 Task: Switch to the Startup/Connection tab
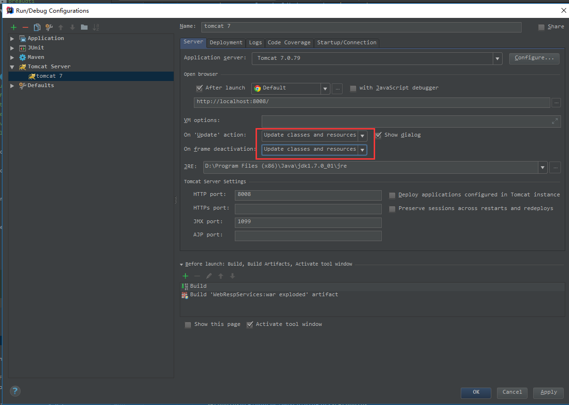click(346, 43)
